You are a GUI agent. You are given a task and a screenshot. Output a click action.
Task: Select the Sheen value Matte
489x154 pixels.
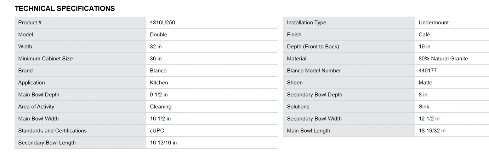(x=425, y=83)
